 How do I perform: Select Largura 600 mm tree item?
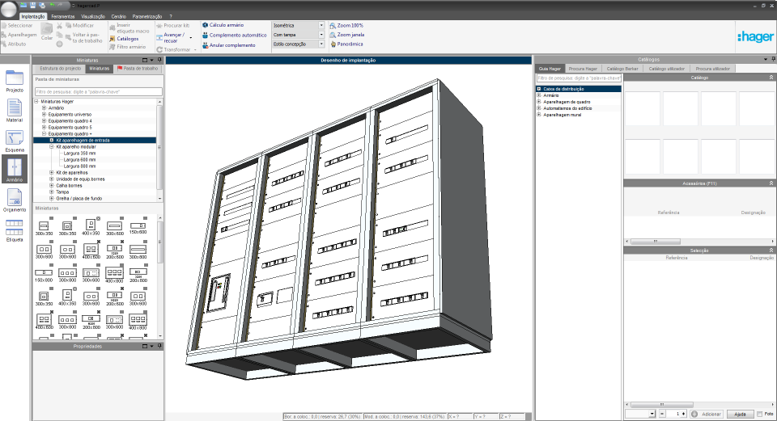tap(80, 159)
